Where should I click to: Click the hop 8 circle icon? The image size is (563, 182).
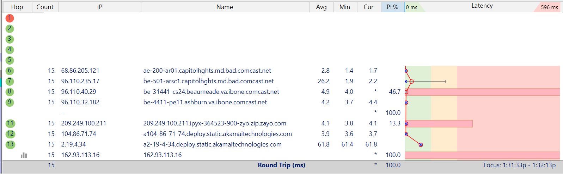(10, 92)
